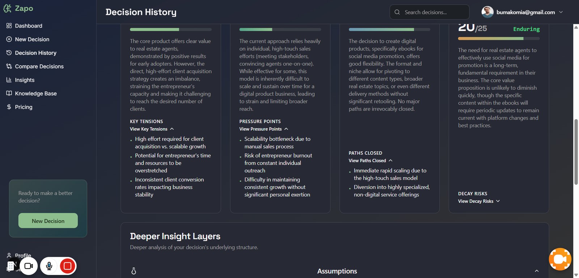
Task: Select the Pricing dollar icon
Action: pos(9,107)
